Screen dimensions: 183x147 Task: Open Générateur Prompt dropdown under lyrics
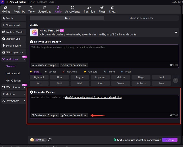[44, 115]
